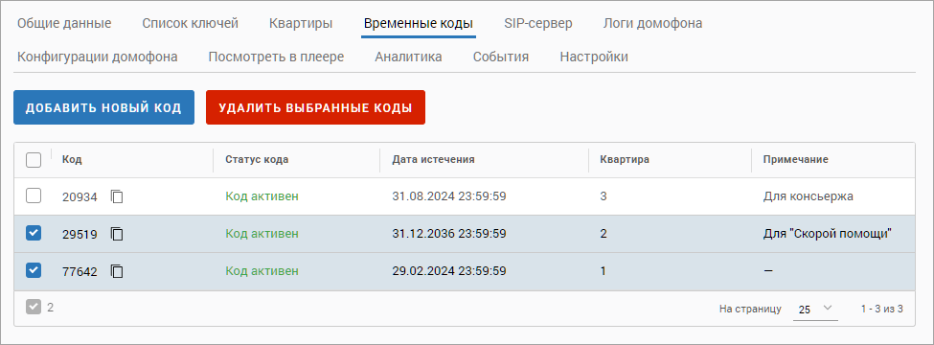This screenshot has width=934, height=345.
Task: Go to the SIP-сервер tab
Action: click(x=537, y=23)
